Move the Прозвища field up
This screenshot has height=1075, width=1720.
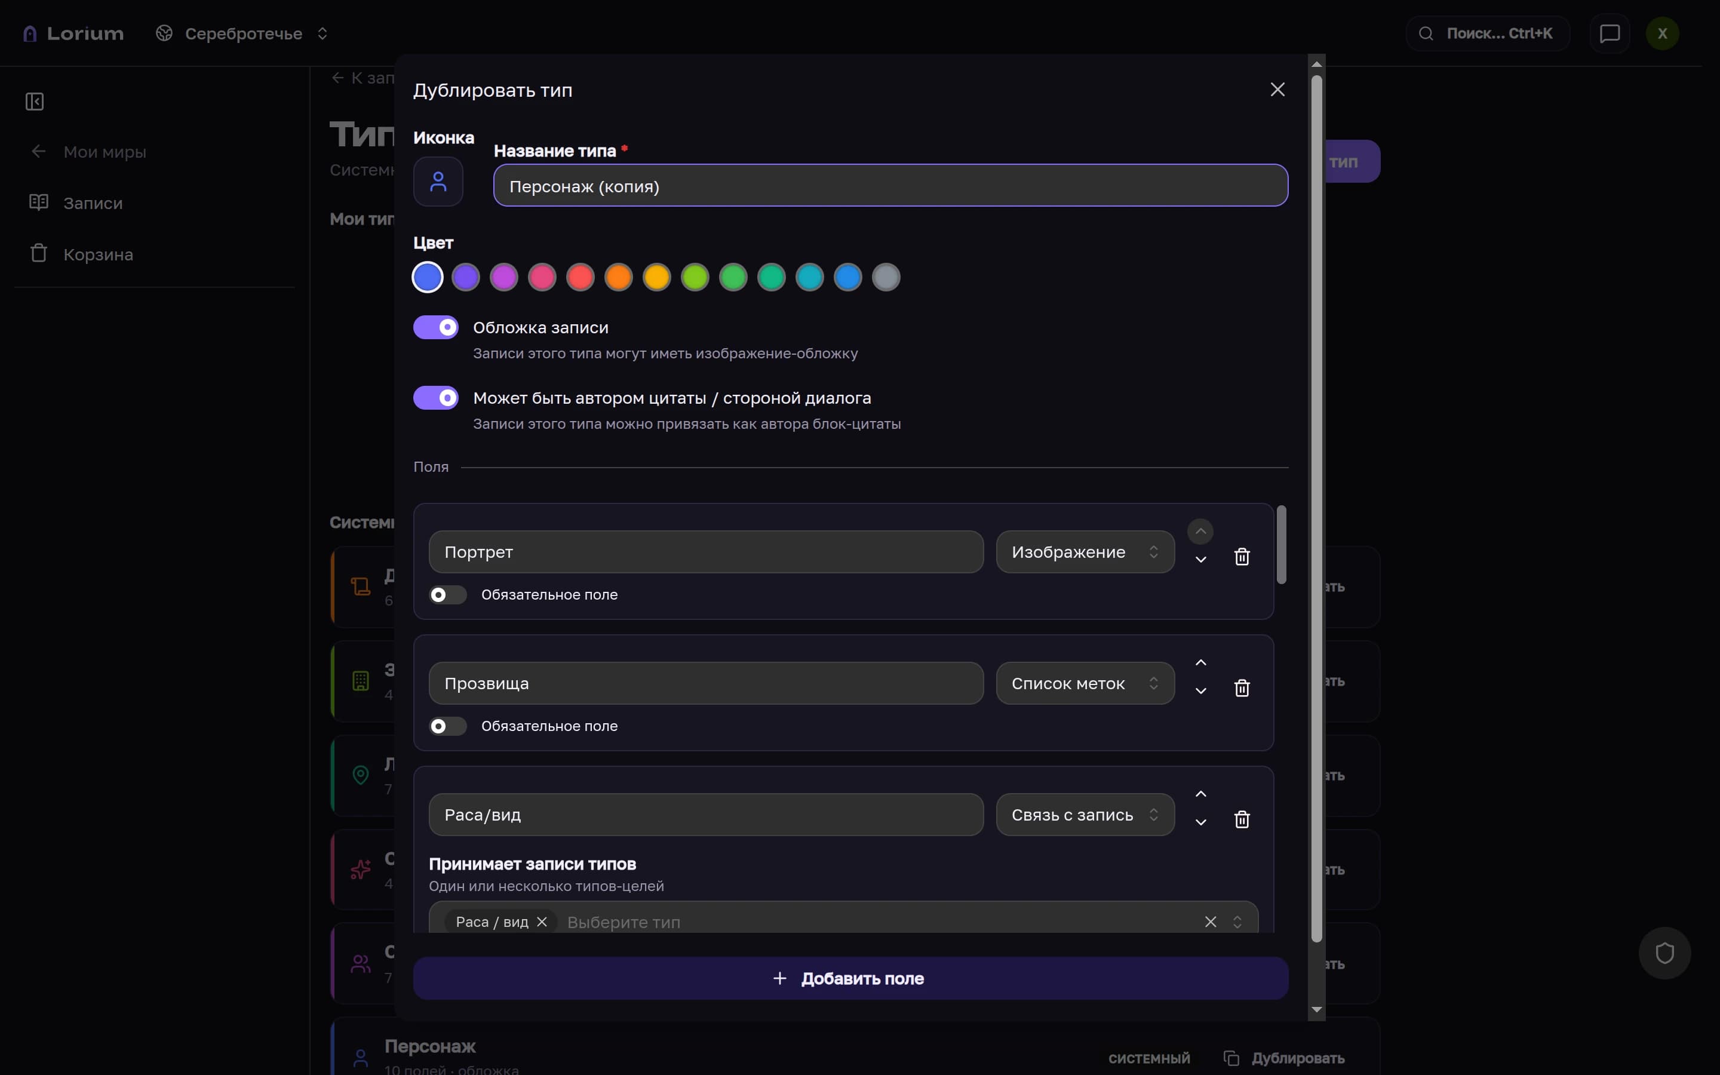tap(1200, 663)
